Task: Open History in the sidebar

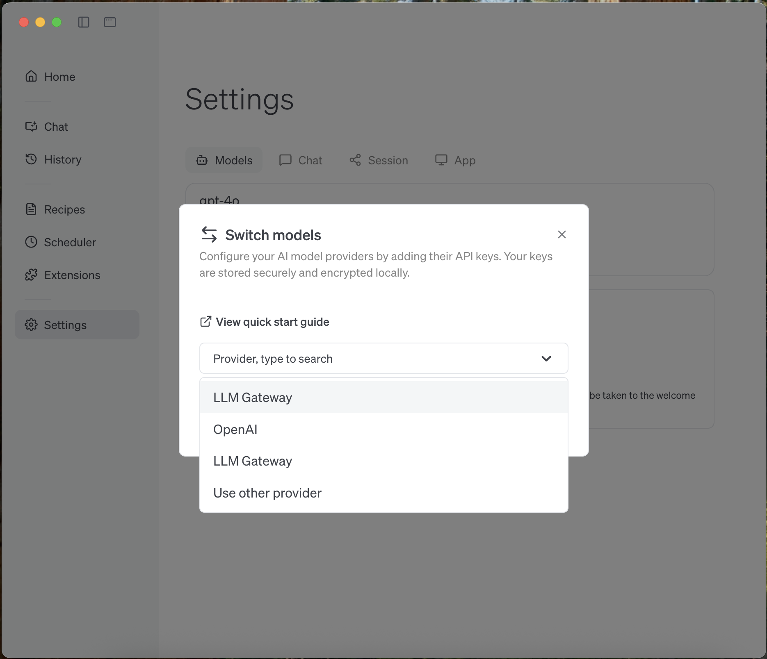Action: coord(77,159)
